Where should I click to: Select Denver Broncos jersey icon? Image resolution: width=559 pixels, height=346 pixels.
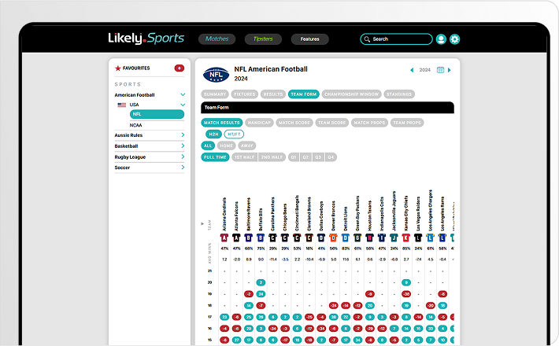333,237
